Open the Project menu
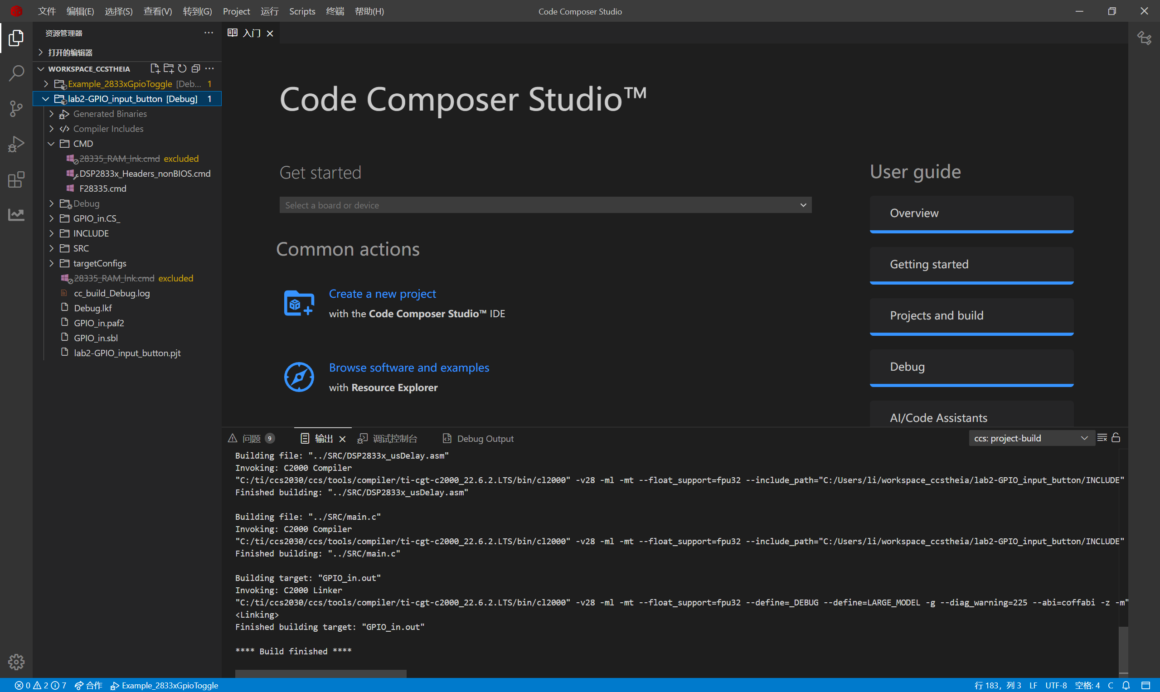The image size is (1160, 692). 236,11
